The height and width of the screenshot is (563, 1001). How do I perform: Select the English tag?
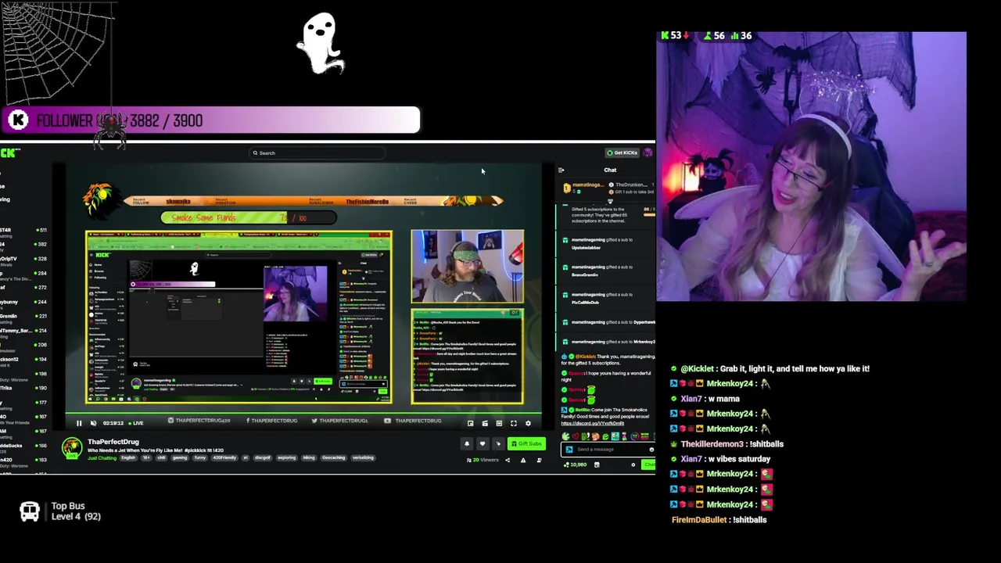(x=128, y=457)
